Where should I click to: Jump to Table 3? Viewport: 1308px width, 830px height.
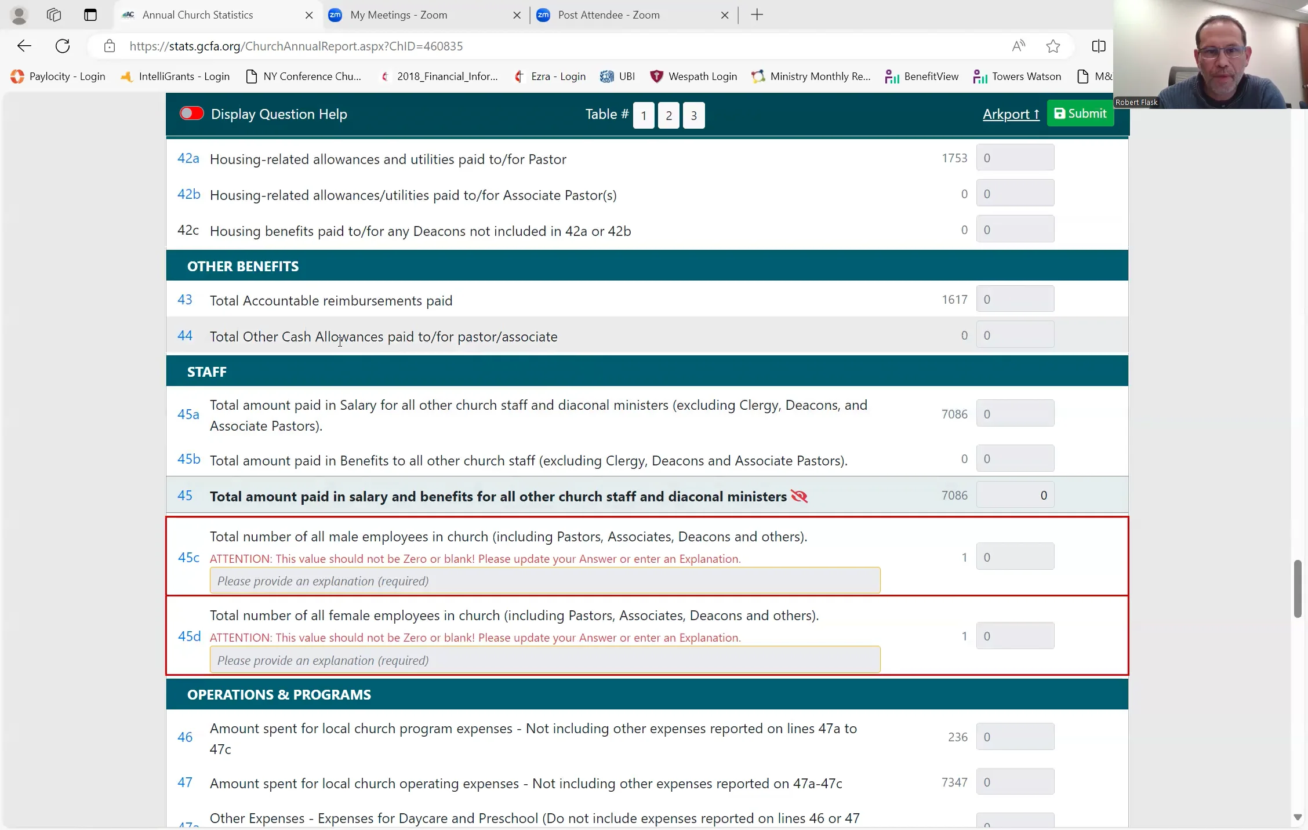693,115
